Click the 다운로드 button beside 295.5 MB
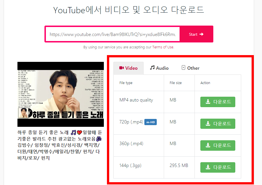The height and width of the screenshot is (185, 262). tap(218, 167)
